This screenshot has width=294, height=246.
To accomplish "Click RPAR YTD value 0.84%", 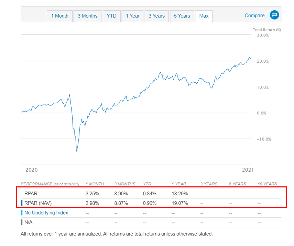I will (150, 194).
